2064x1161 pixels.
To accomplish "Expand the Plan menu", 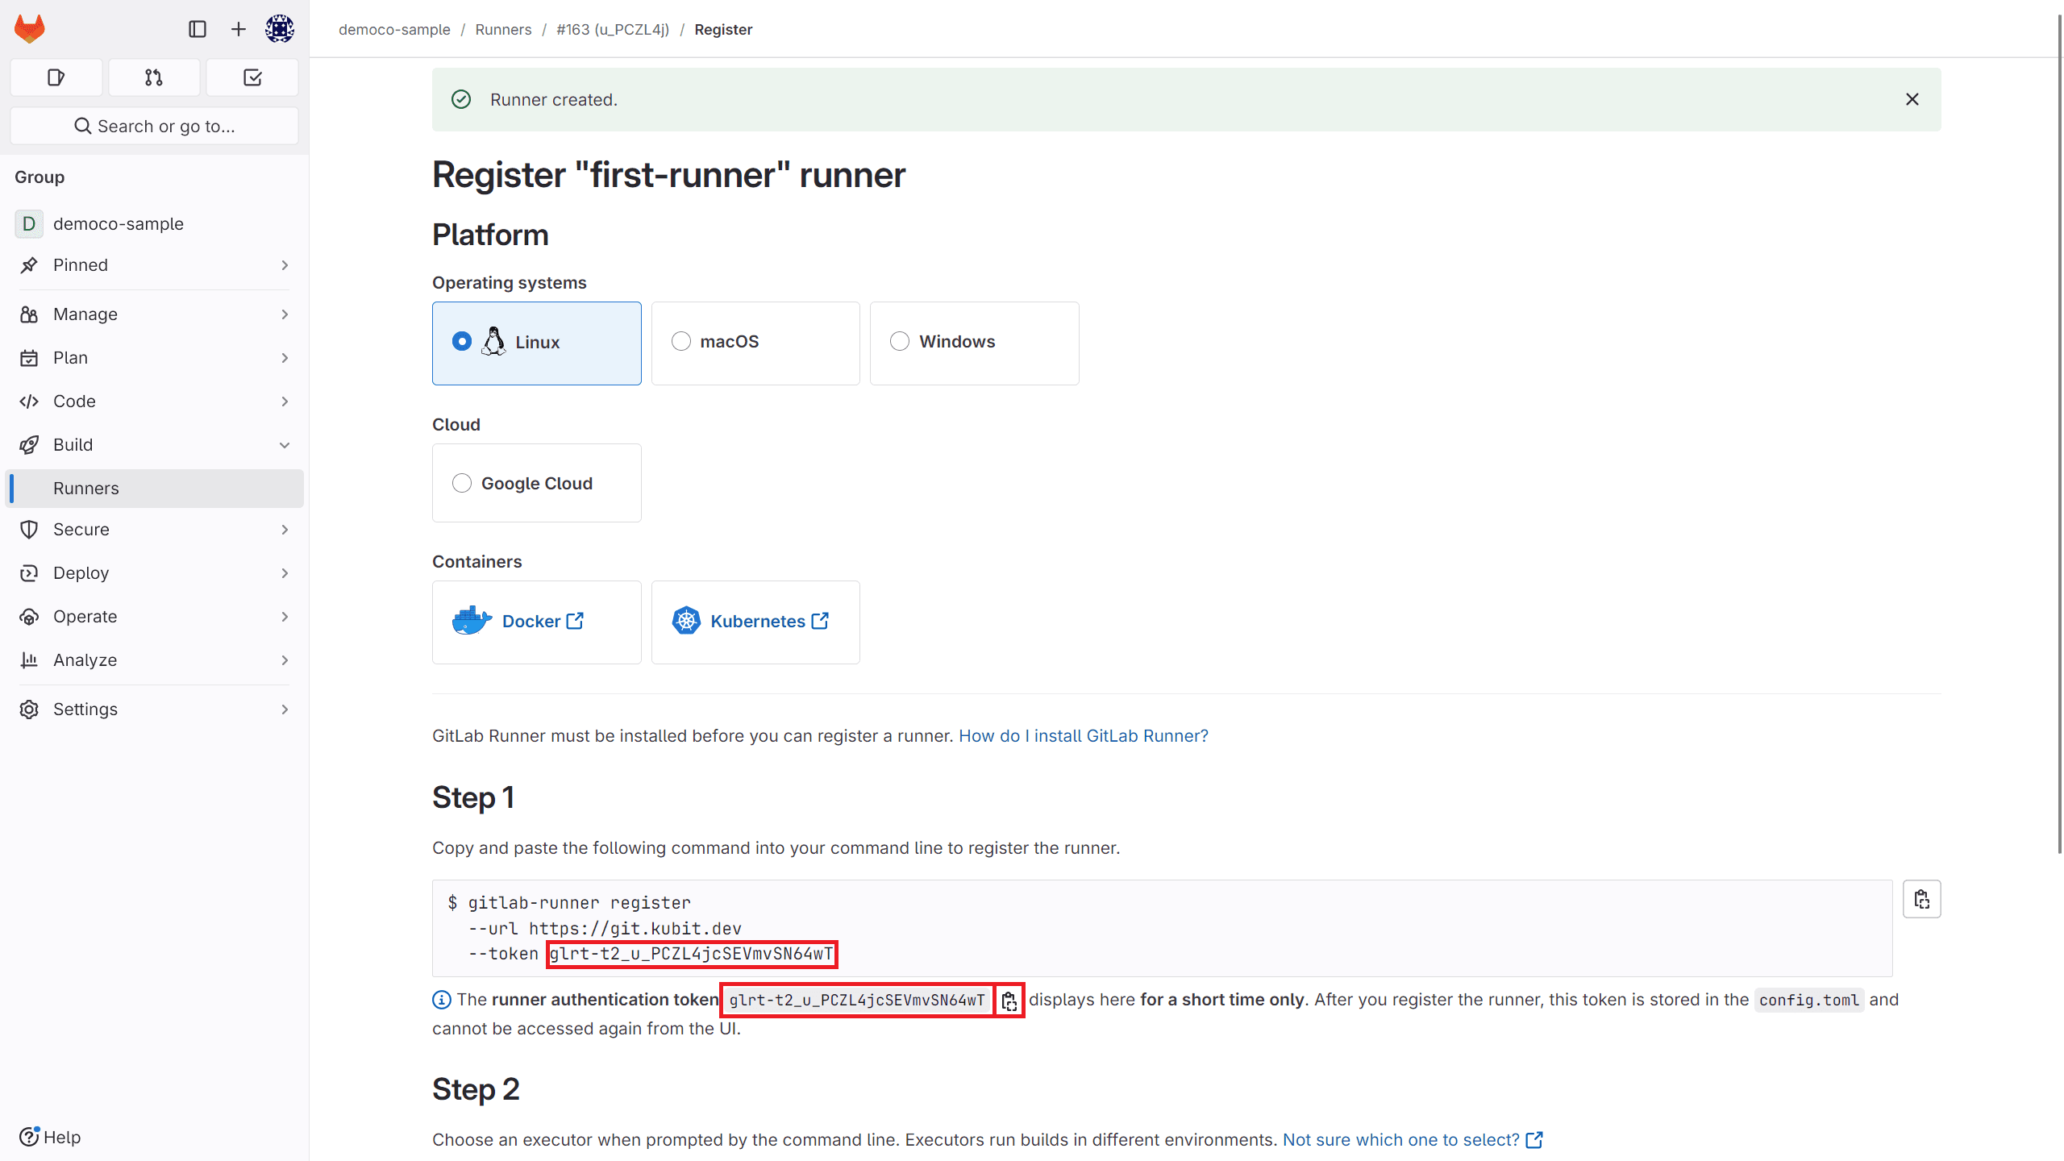I will 154,358.
